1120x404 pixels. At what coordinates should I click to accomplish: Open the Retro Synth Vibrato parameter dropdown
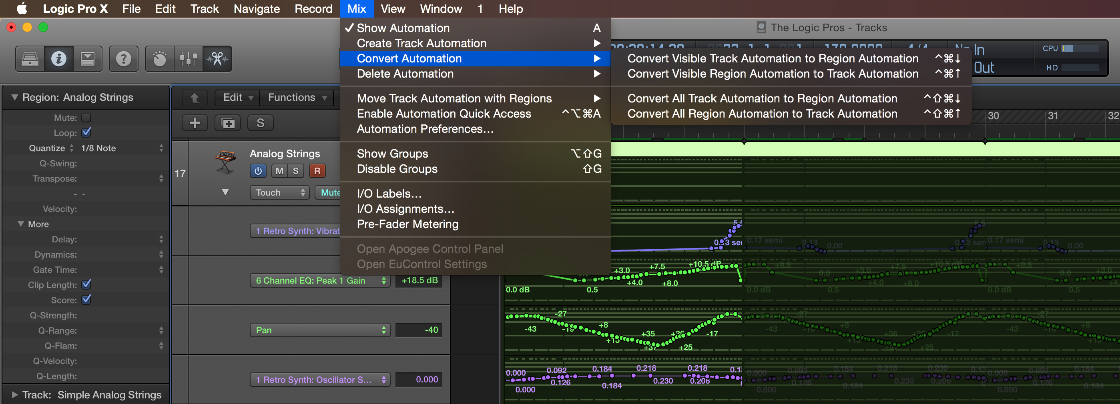295,231
